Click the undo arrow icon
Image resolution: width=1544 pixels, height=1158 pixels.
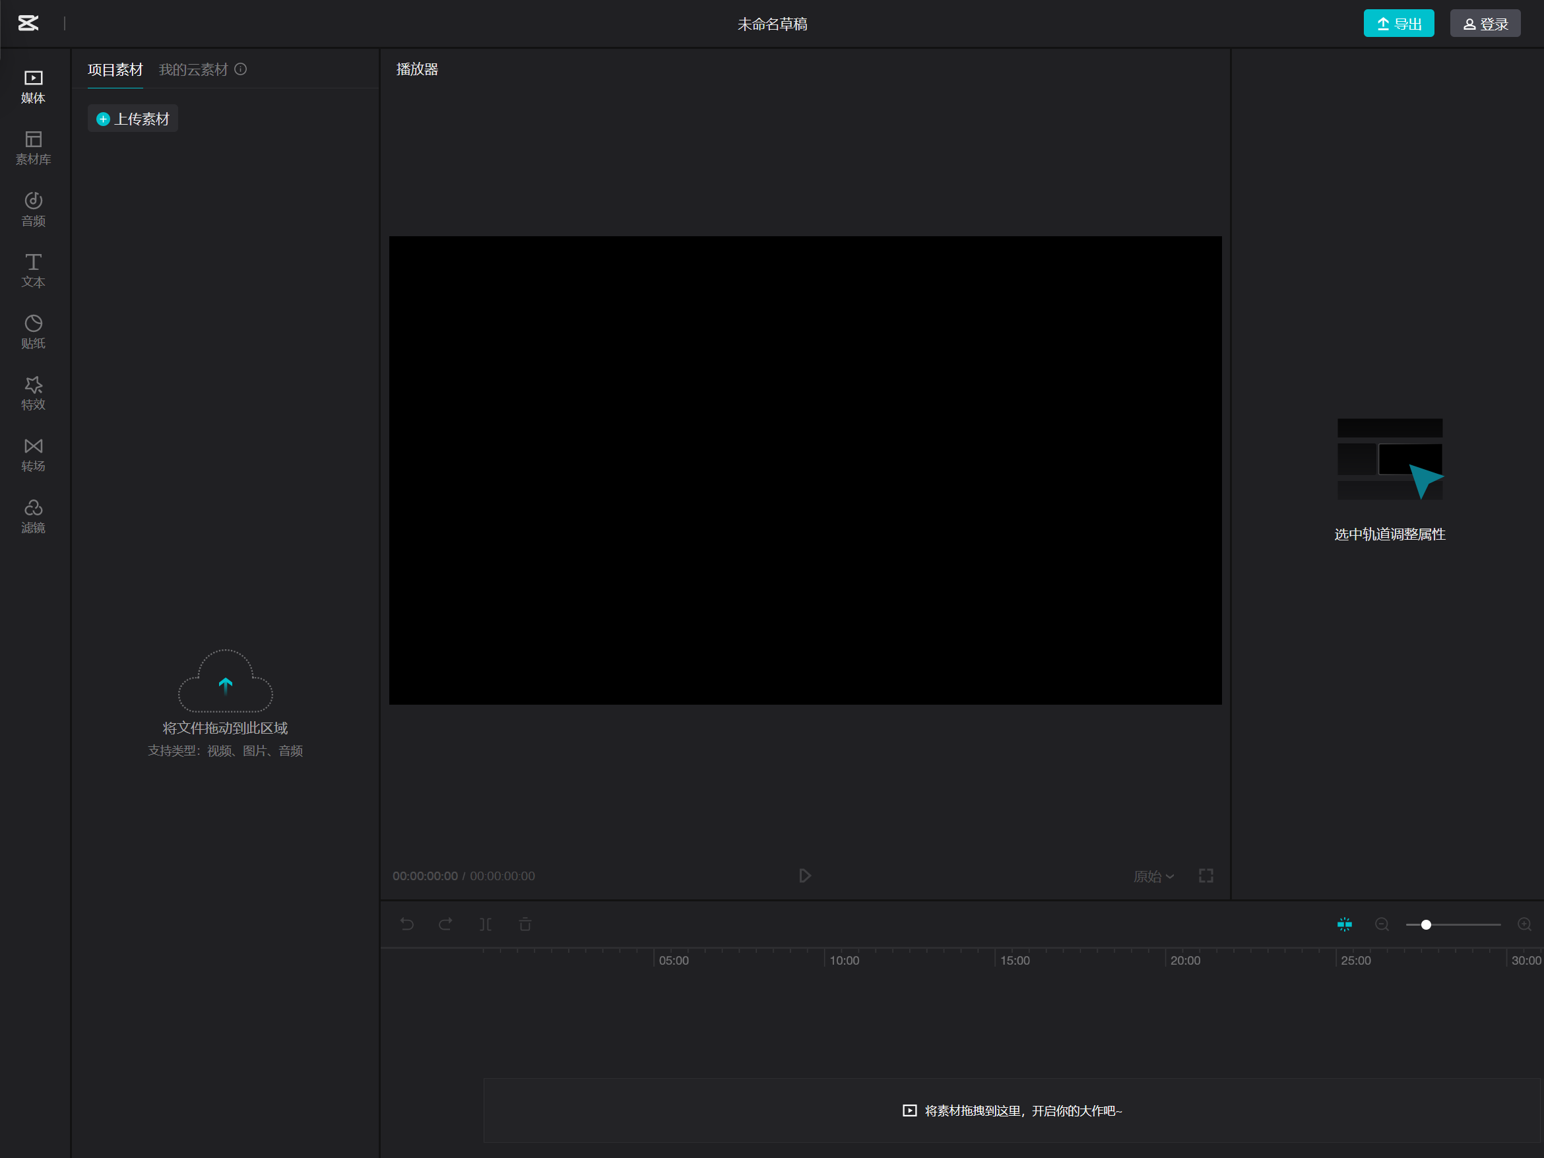(x=407, y=924)
